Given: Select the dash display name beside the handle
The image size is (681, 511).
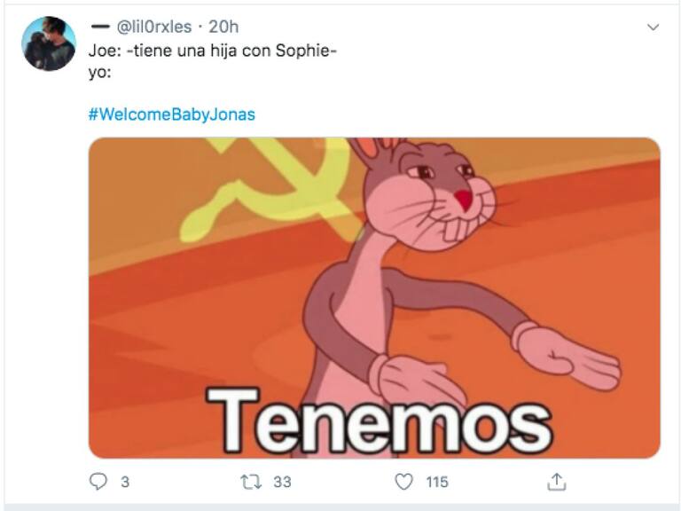Looking at the screenshot, I should point(100,27).
